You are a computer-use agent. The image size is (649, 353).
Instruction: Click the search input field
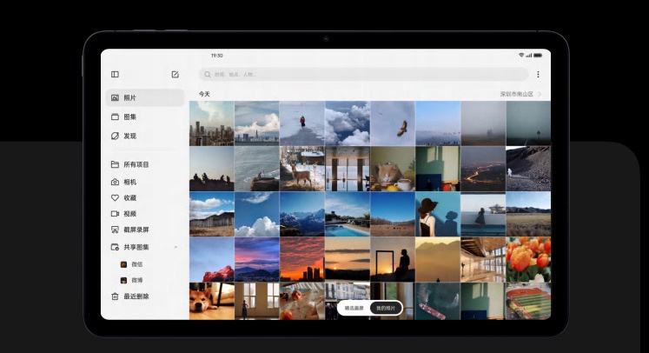(x=363, y=75)
